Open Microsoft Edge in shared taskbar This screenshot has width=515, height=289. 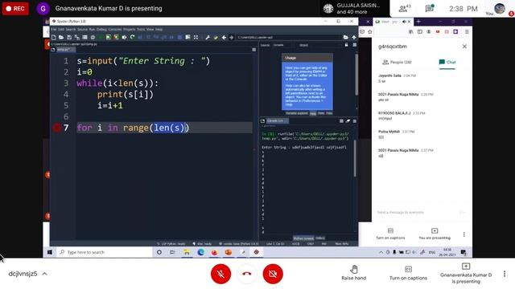pos(200,252)
